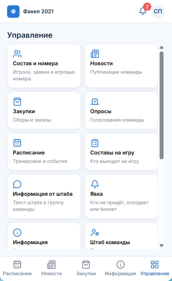Open notifications bell with 2 badge
Image resolution: width=172 pixels, height=281 pixels.
(143, 11)
